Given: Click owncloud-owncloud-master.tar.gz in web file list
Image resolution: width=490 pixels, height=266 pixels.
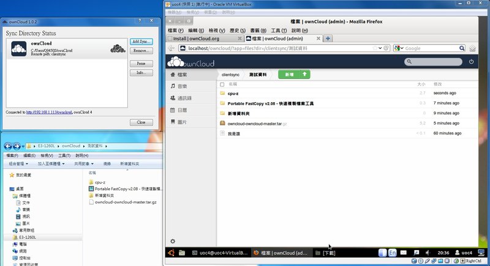Looking at the screenshot, I should (x=257, y=124).
